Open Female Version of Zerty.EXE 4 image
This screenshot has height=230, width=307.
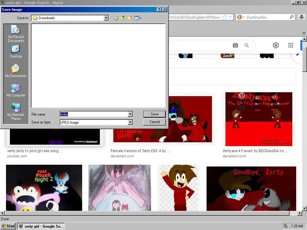(x=190, y=119)
